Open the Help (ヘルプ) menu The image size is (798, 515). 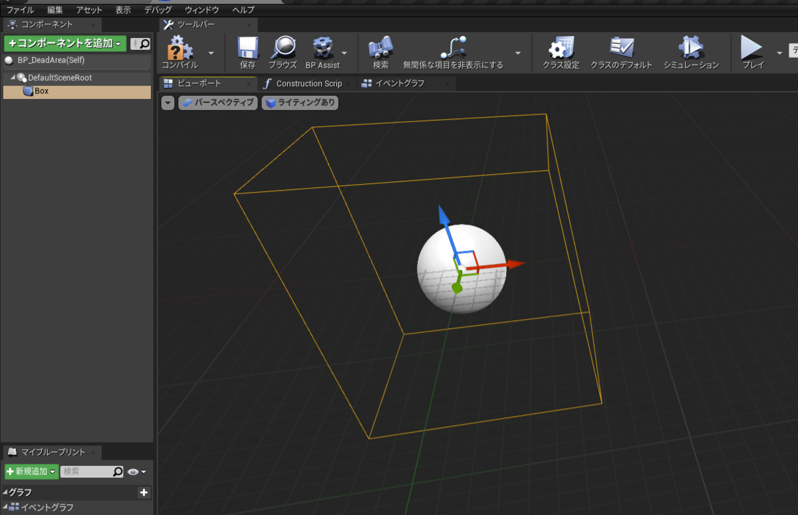(x=243, y=10)
